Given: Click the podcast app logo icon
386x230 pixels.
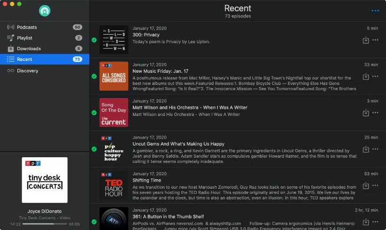Looking at the screenshot, I should [45, 10].
